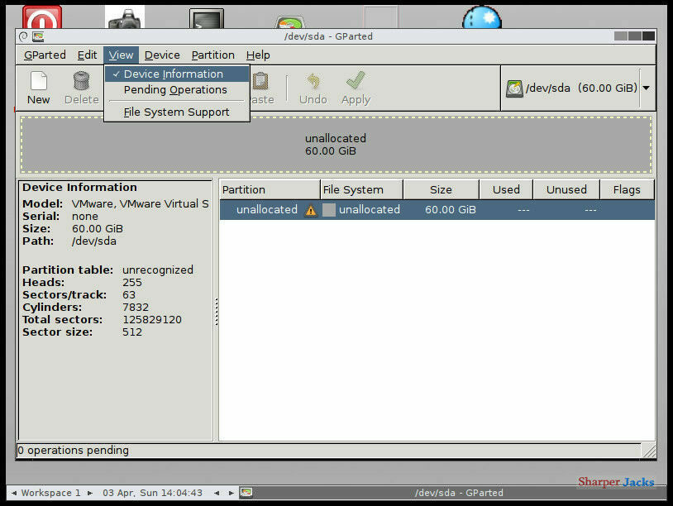Open the red power icon on desktop
This screenshot has width=673, height=506.
42,17
